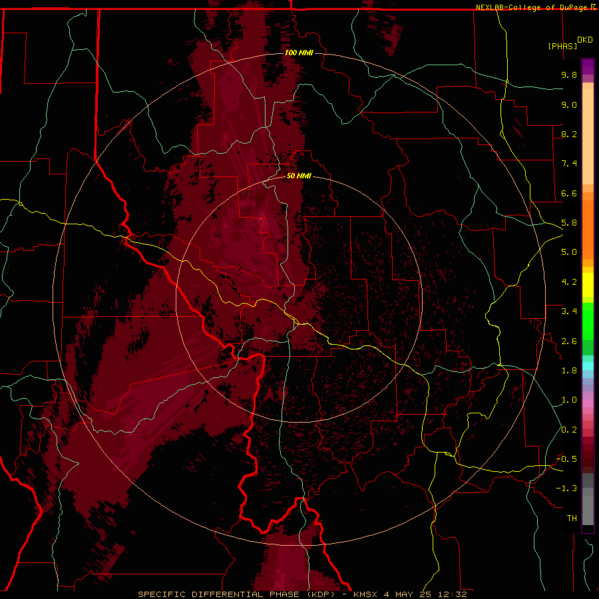Click the 1.8 legend value
The image size is (599, 599).
click(569, 371)
